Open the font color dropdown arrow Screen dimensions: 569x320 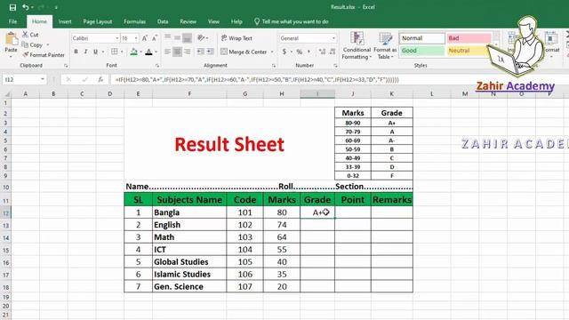point(156,52)
